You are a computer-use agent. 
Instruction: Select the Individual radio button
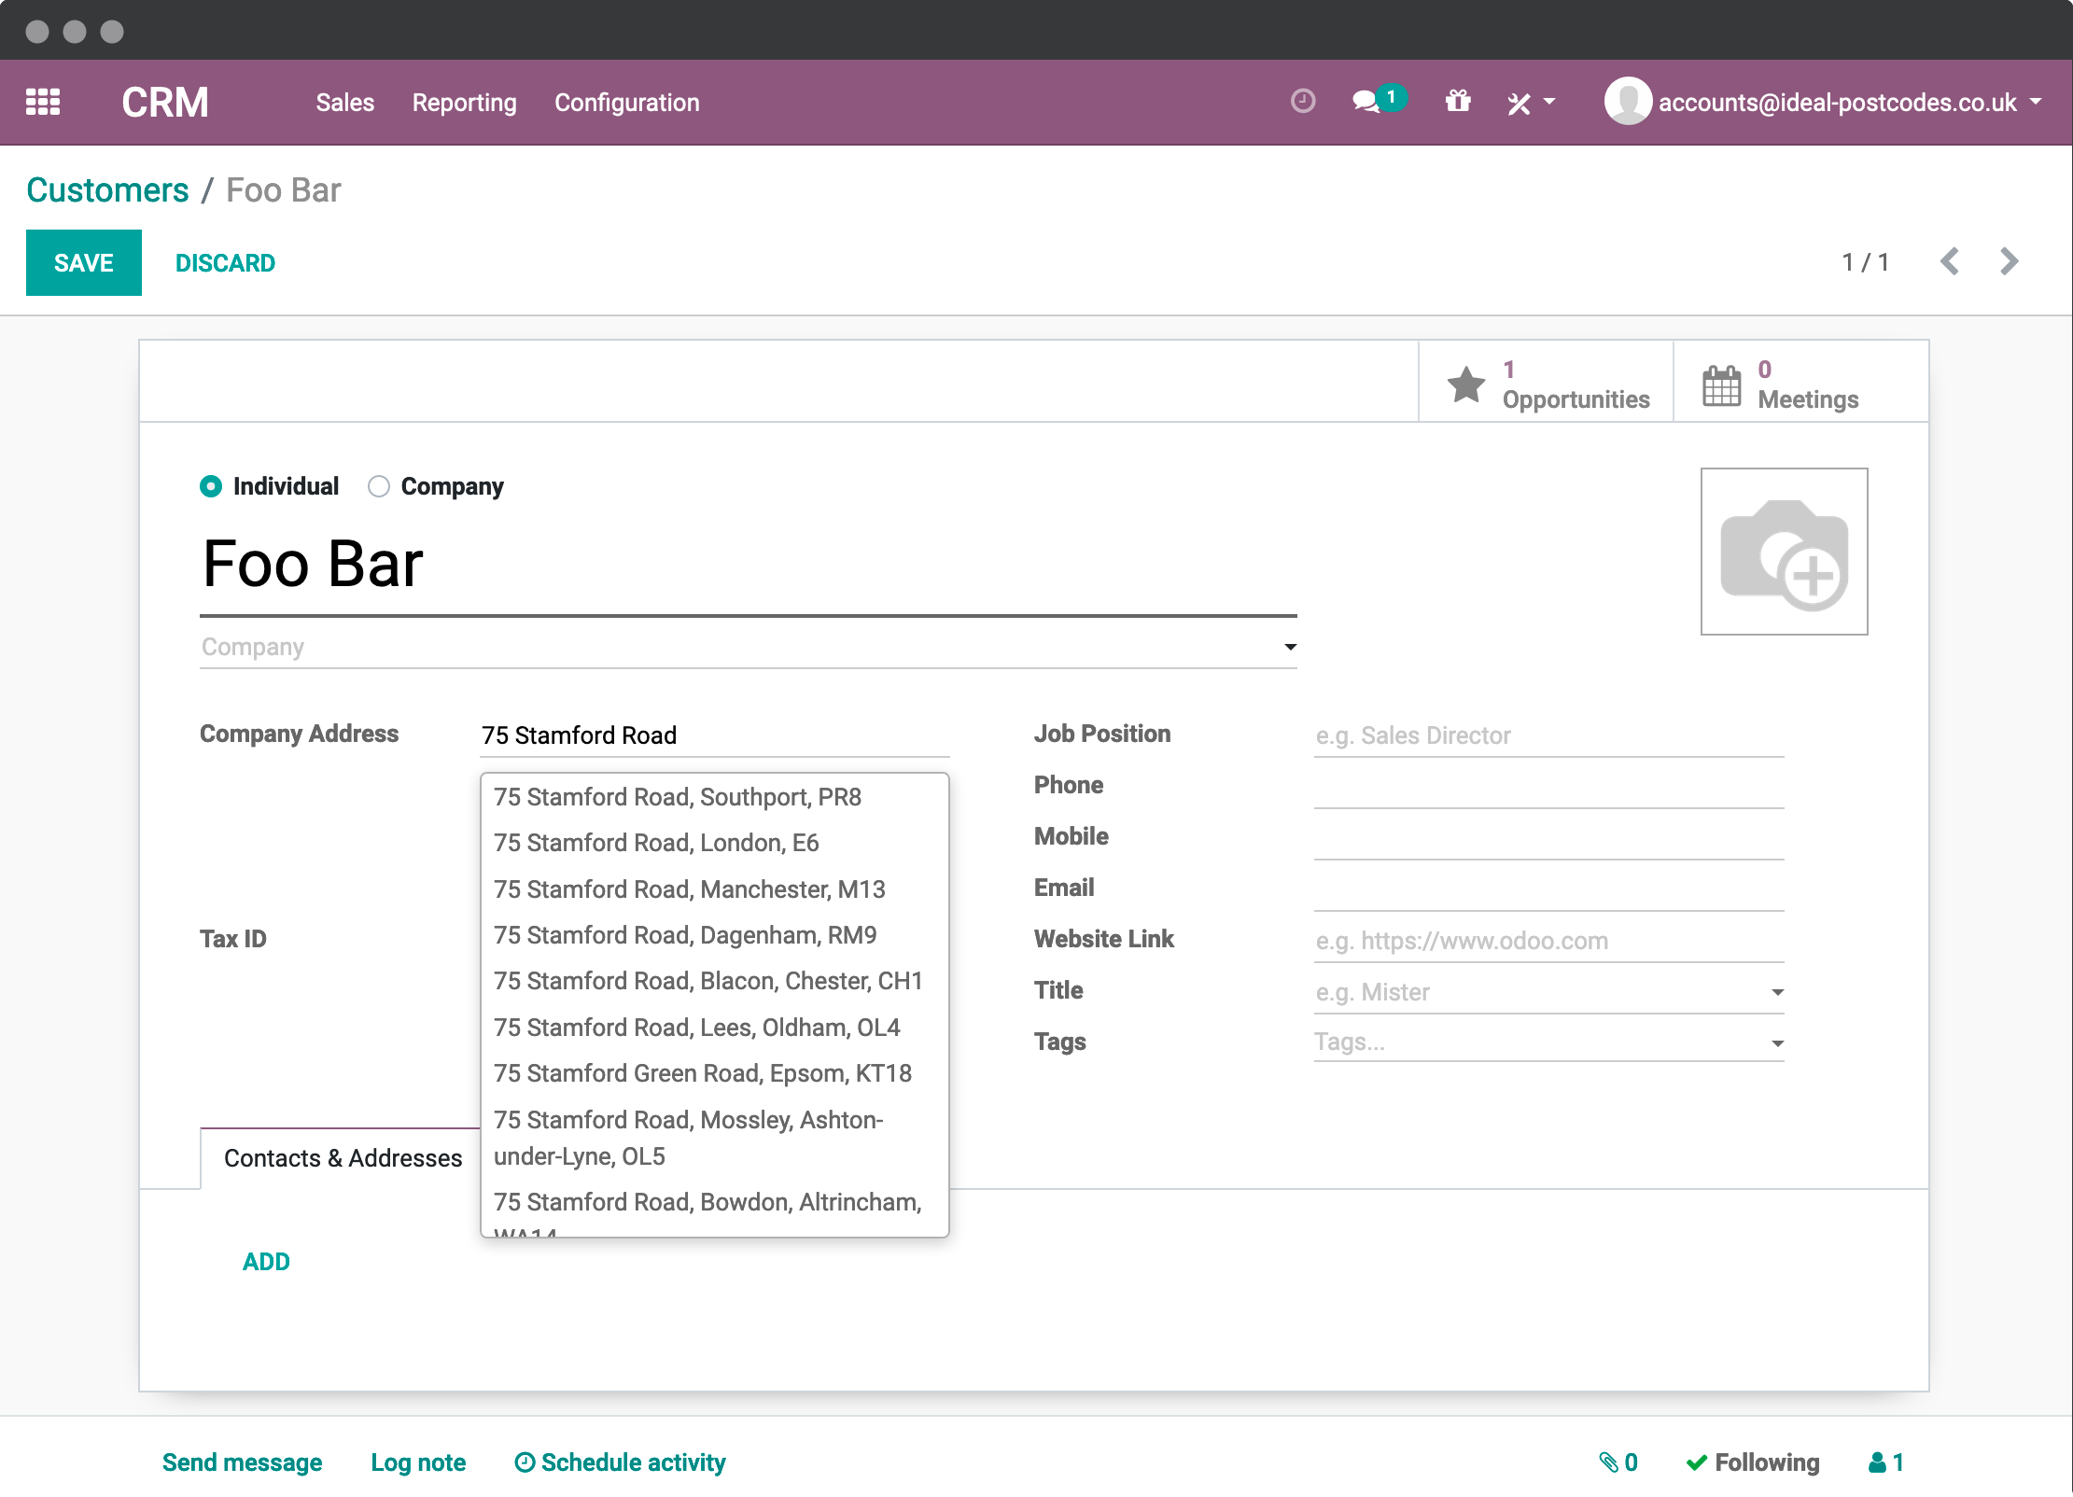pos(211,486)
